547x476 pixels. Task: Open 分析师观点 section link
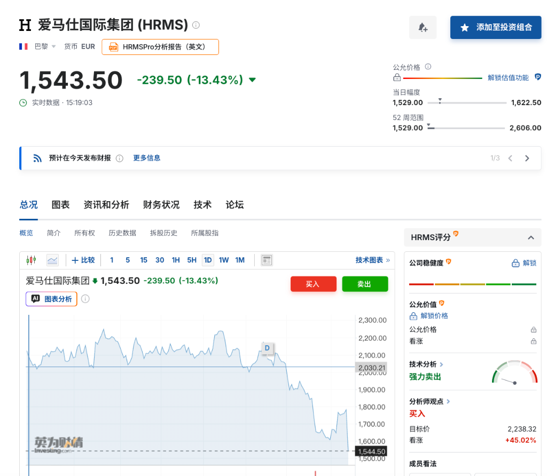[429, 401]
